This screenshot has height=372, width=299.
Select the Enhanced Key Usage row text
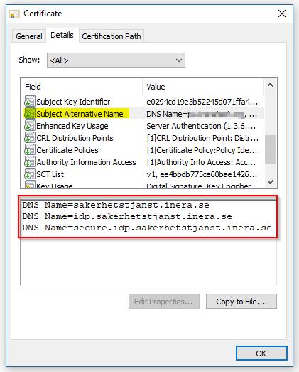click(x=72, y=126)
